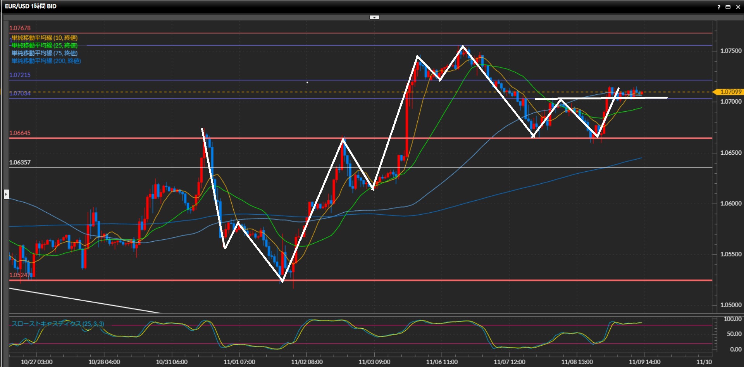Select the スローストキャスティクス (25, 3, 3) label
Viewport: 744px width, 367px height.
point(58,324)
